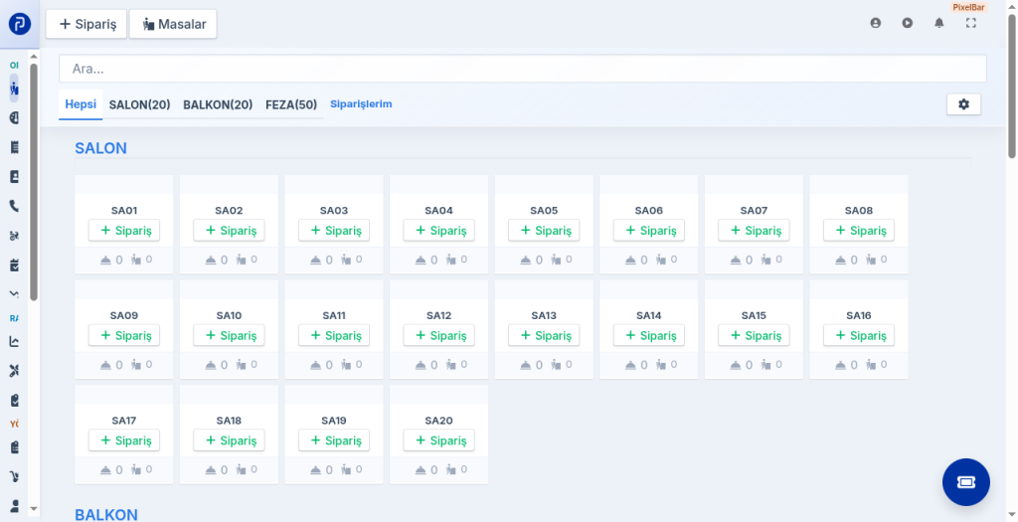Click the seated guest icon on SA13

pyautogui.click(x=556, y=365)
